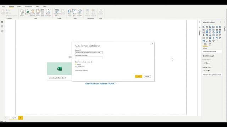
Task: Select the Q&A visualization icon
Action: 207,41
